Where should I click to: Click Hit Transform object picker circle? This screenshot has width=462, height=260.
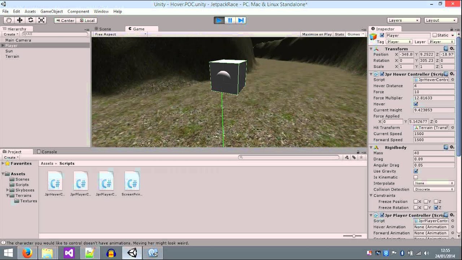tap(453, 128)
